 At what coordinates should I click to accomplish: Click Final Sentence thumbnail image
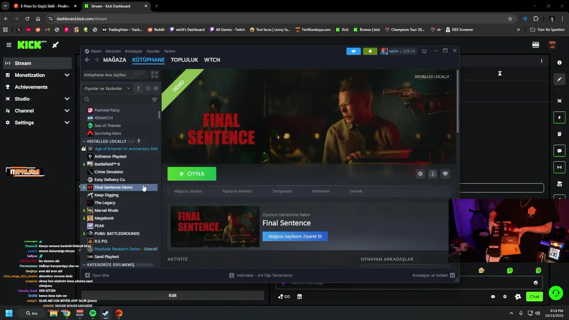pos(215,227)
